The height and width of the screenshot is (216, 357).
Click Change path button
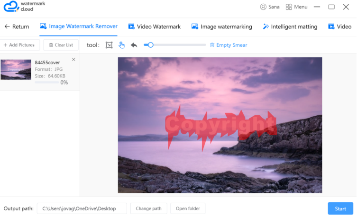pos(149,208)
